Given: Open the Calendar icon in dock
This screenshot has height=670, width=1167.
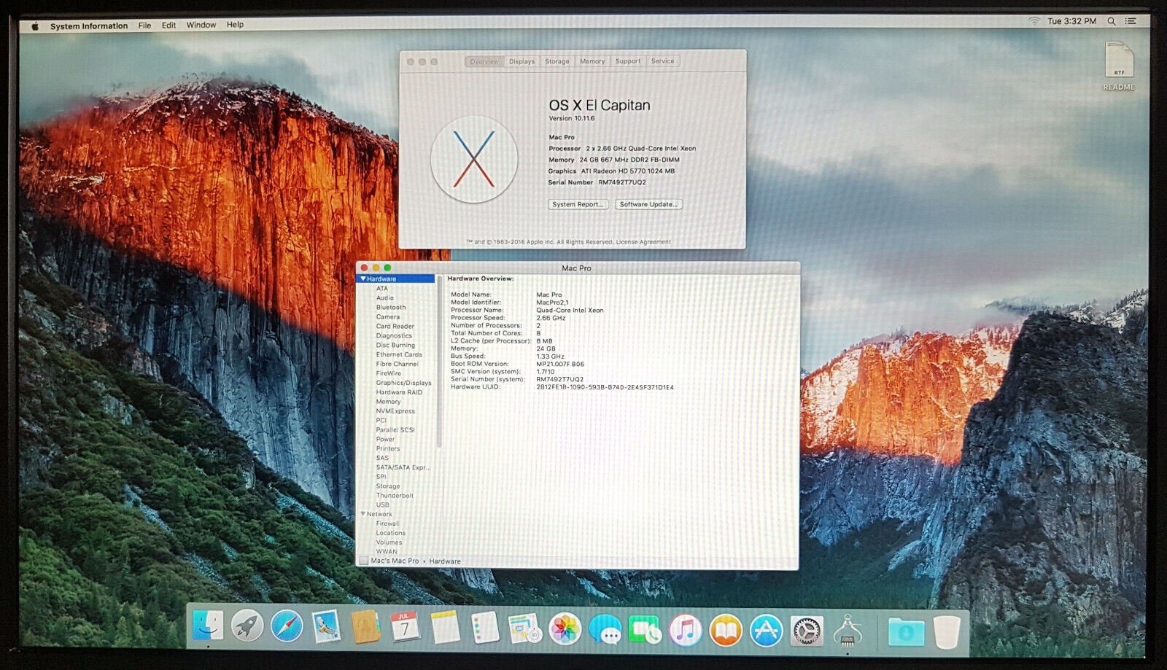Looking at the screenshot, I should 405,627.
